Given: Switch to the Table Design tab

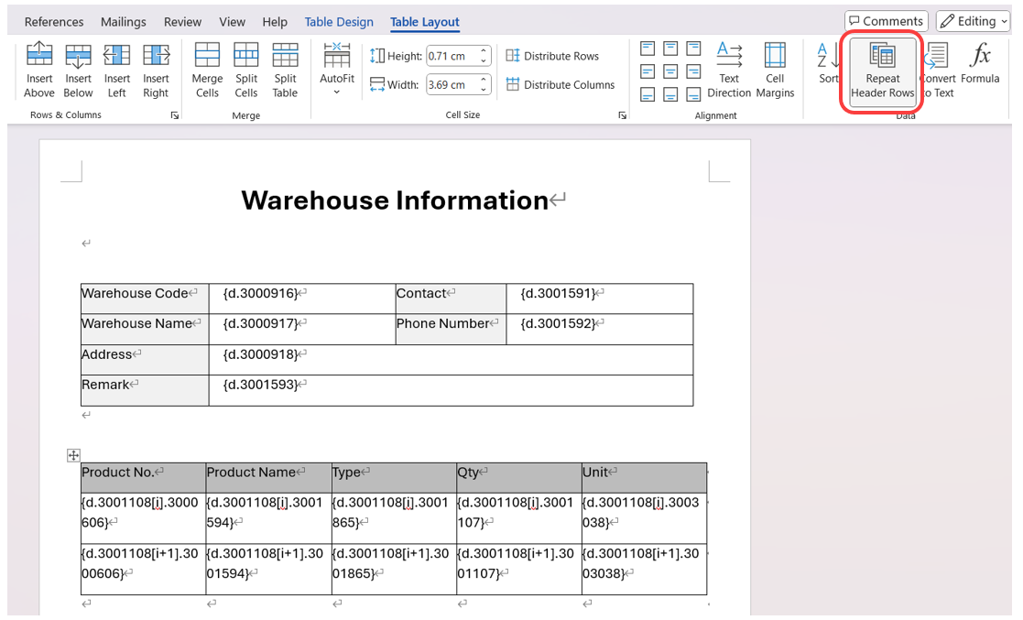Looking at the screenshot, I should click(339, 22).
